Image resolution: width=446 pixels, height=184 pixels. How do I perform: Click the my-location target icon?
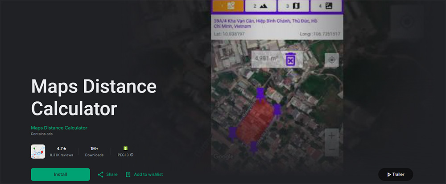[332, 60]
